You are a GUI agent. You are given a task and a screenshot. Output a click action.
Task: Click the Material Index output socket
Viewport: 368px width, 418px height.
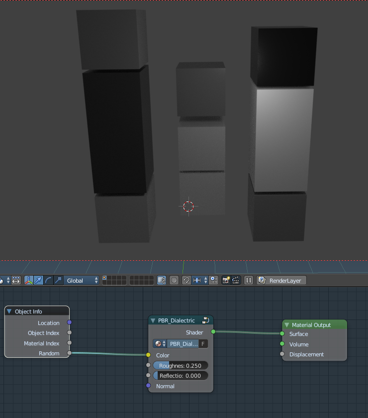click(x=69, y=343)
